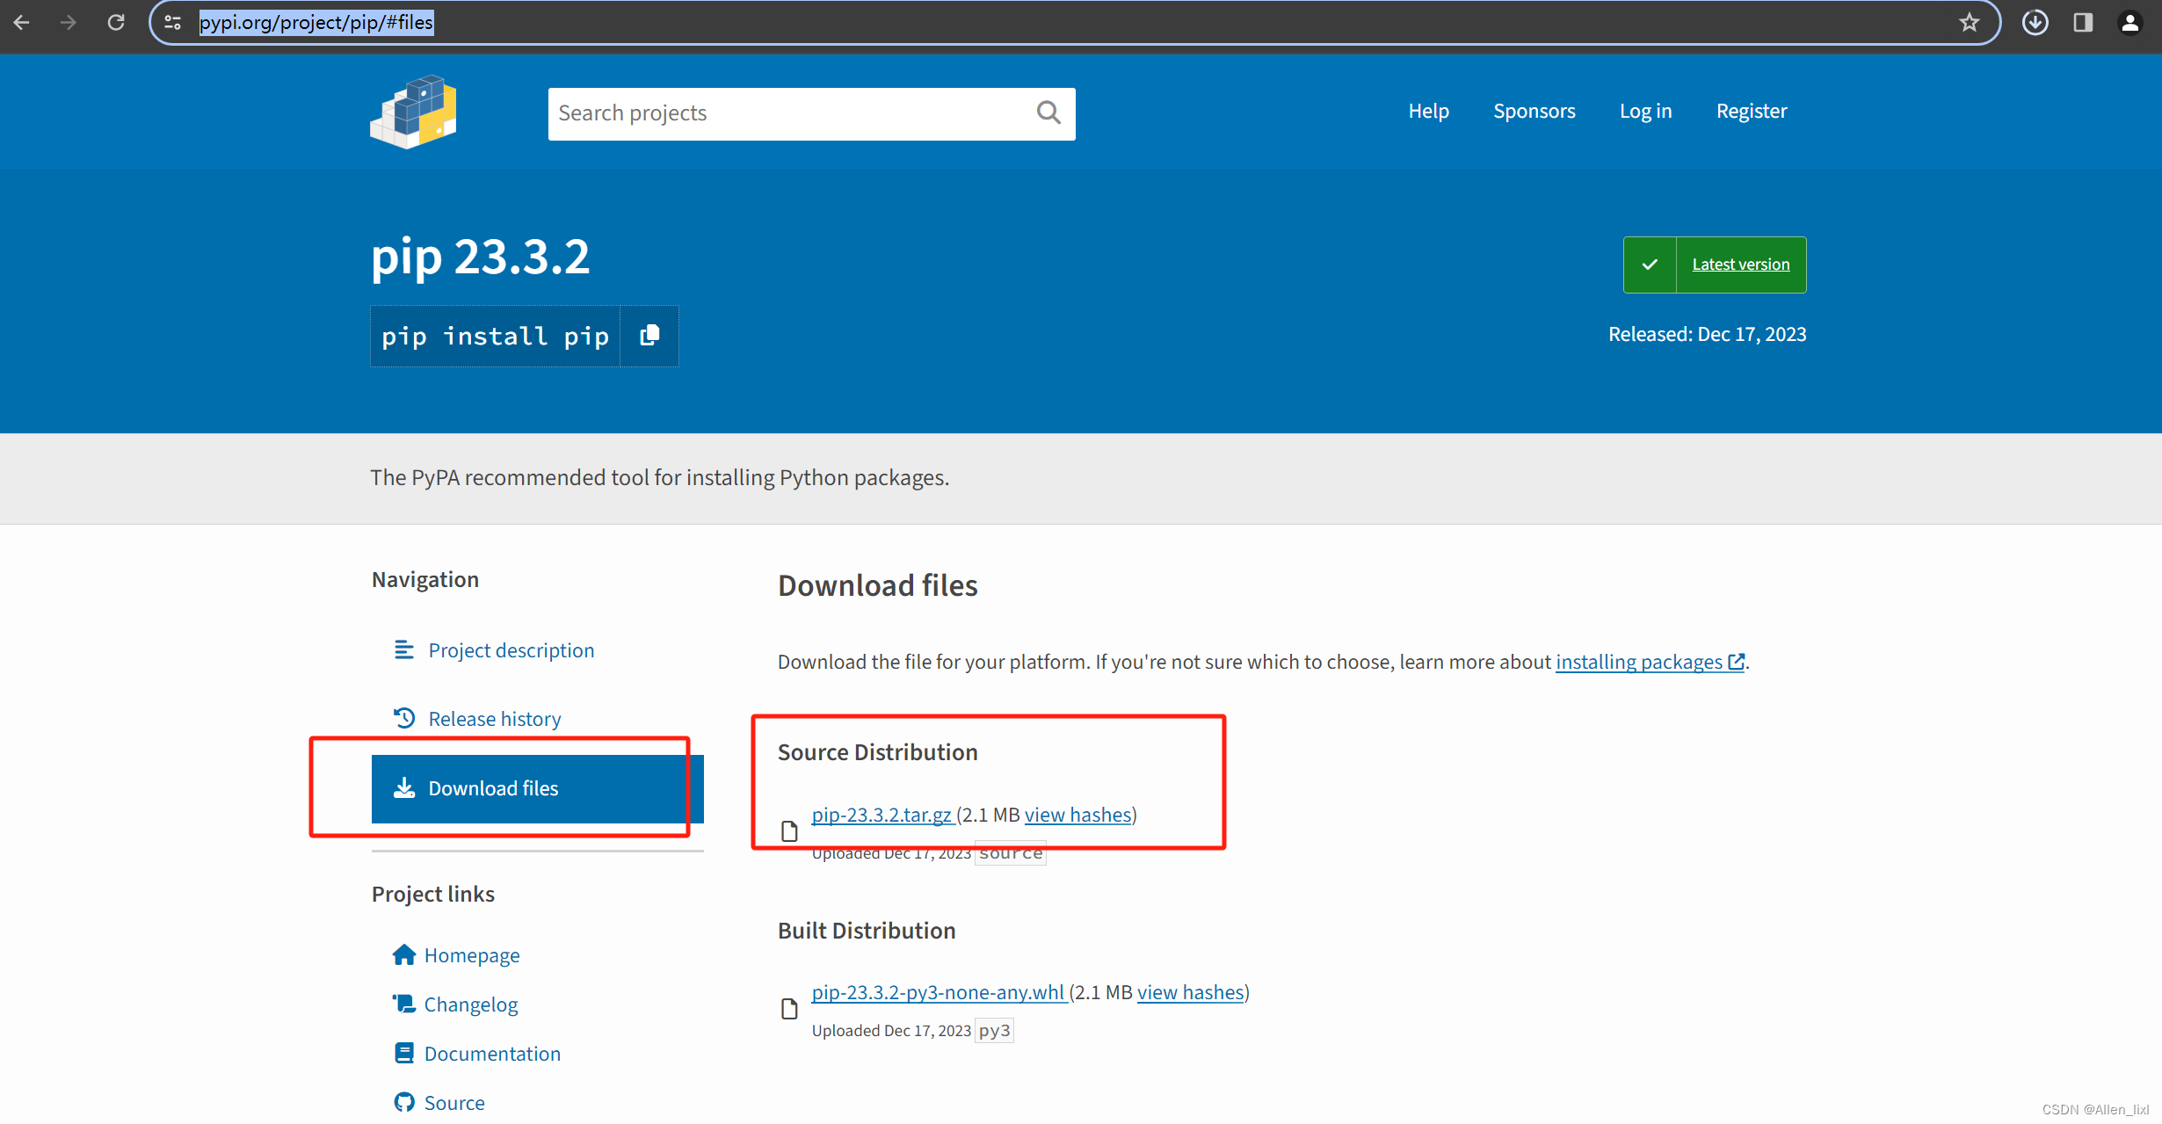Bookmark page with the star icon
Screen dimensions: 2162x1124
(1969, 22)
